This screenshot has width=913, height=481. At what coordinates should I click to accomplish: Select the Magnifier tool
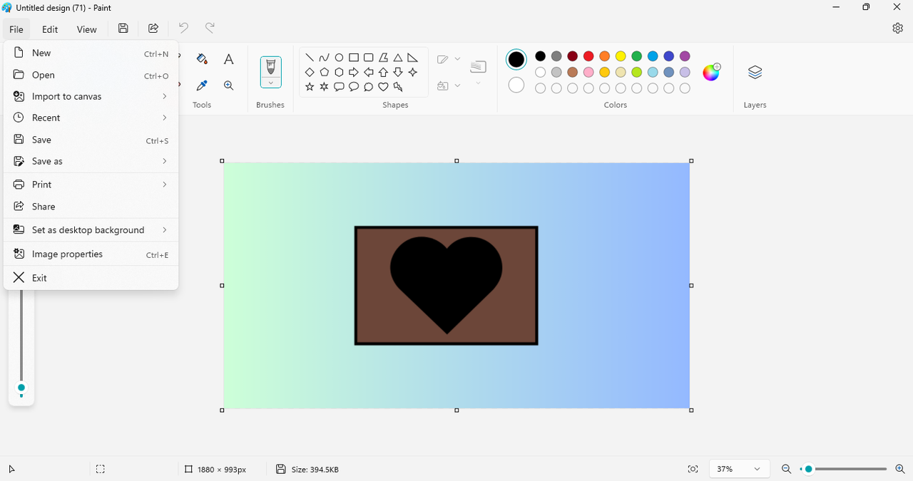tap(228, 86)
